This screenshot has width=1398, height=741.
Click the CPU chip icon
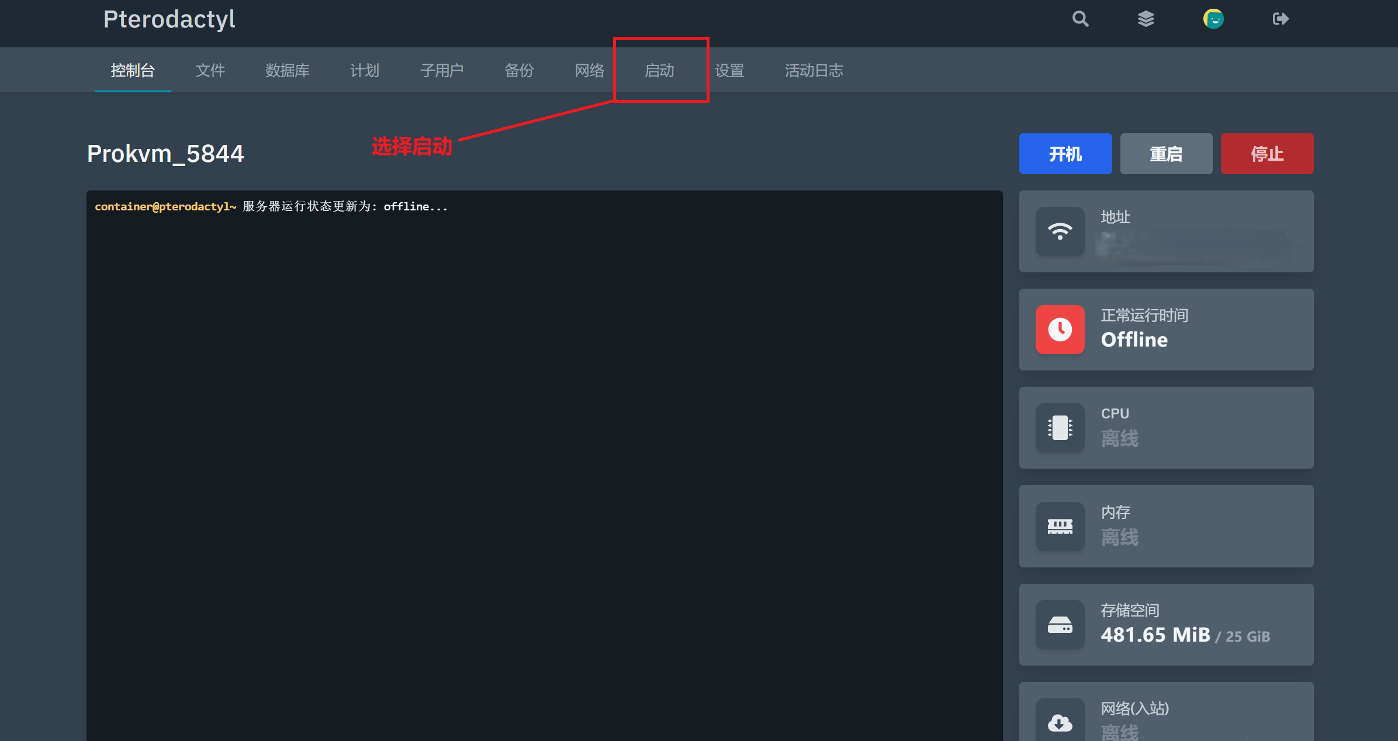[x=1060, y=428]
